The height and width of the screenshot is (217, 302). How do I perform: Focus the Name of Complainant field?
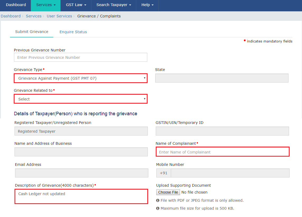click(x=223, y=152)
